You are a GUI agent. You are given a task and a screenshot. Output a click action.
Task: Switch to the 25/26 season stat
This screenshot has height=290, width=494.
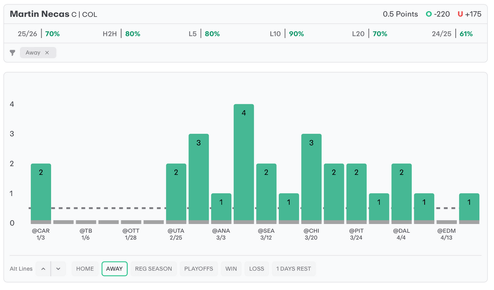(x=39, y=34)
